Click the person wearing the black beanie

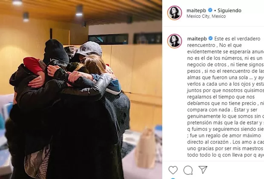pyautogui.click(x=55, y=56)
